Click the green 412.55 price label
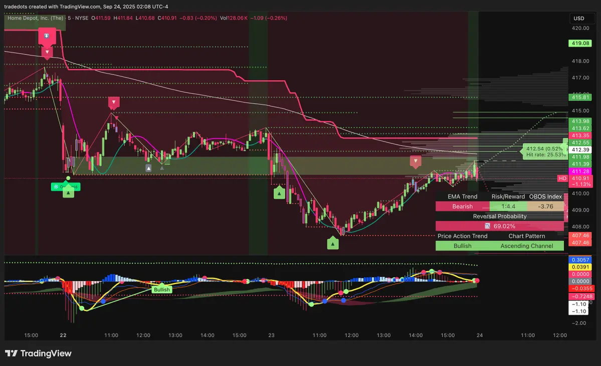The image size is (601, 366). pos(580,142)
